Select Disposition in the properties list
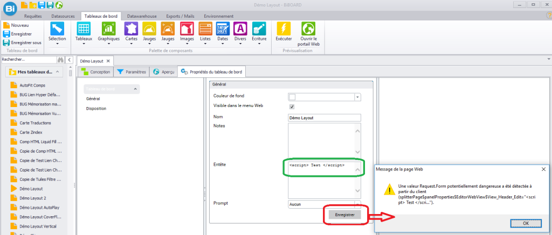The width and height of the screenshot is (552, 235). (x=96, y=109)
